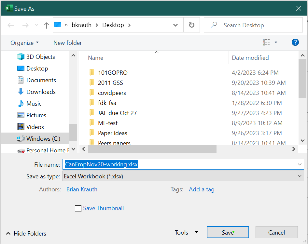Click the Add a tag link
Viewport: 308px width, 244px height.
(x=201, y=189)
